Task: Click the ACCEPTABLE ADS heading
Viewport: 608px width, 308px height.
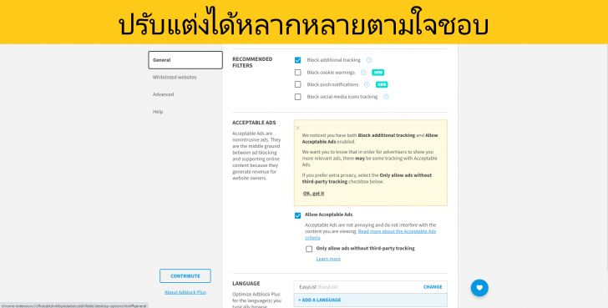Action: pyautogui.click(x=254, y=123)
